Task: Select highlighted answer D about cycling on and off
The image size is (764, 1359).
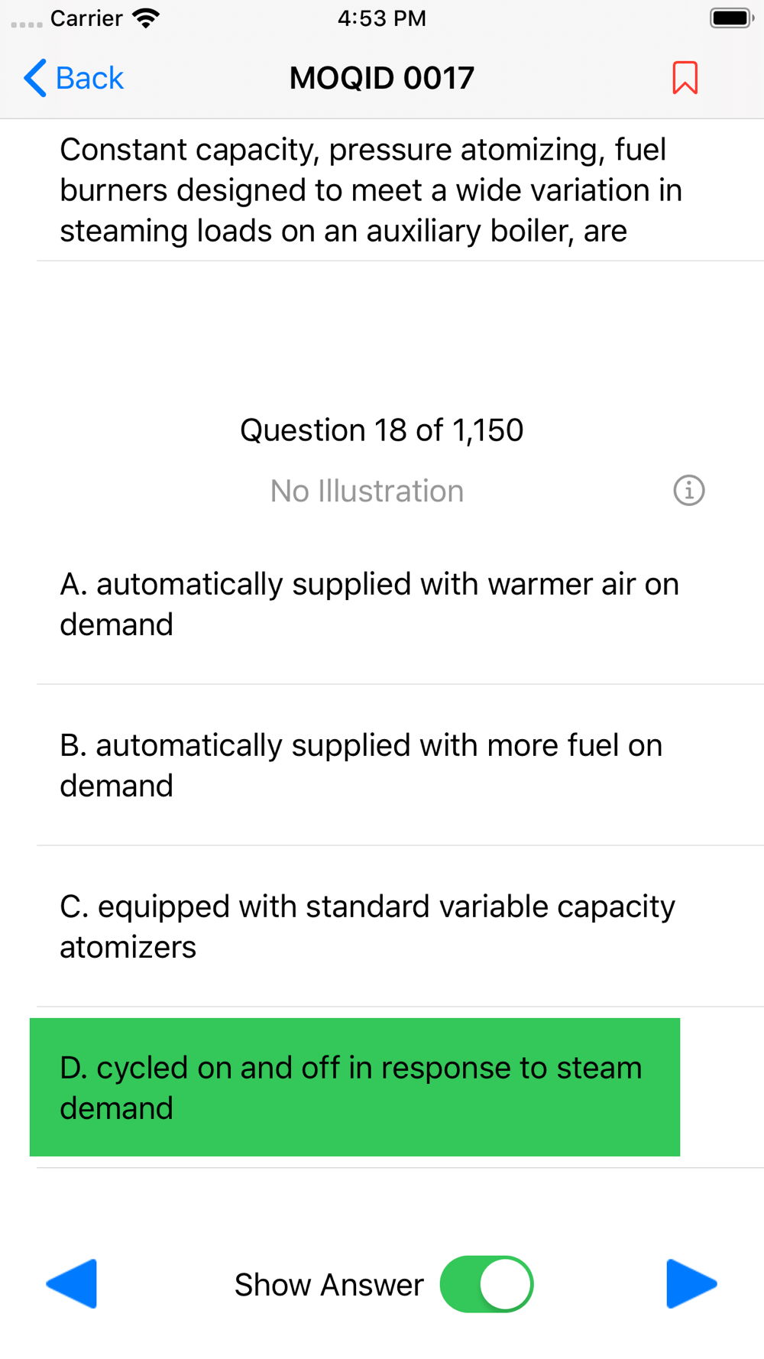Action: pos(354,1087)
